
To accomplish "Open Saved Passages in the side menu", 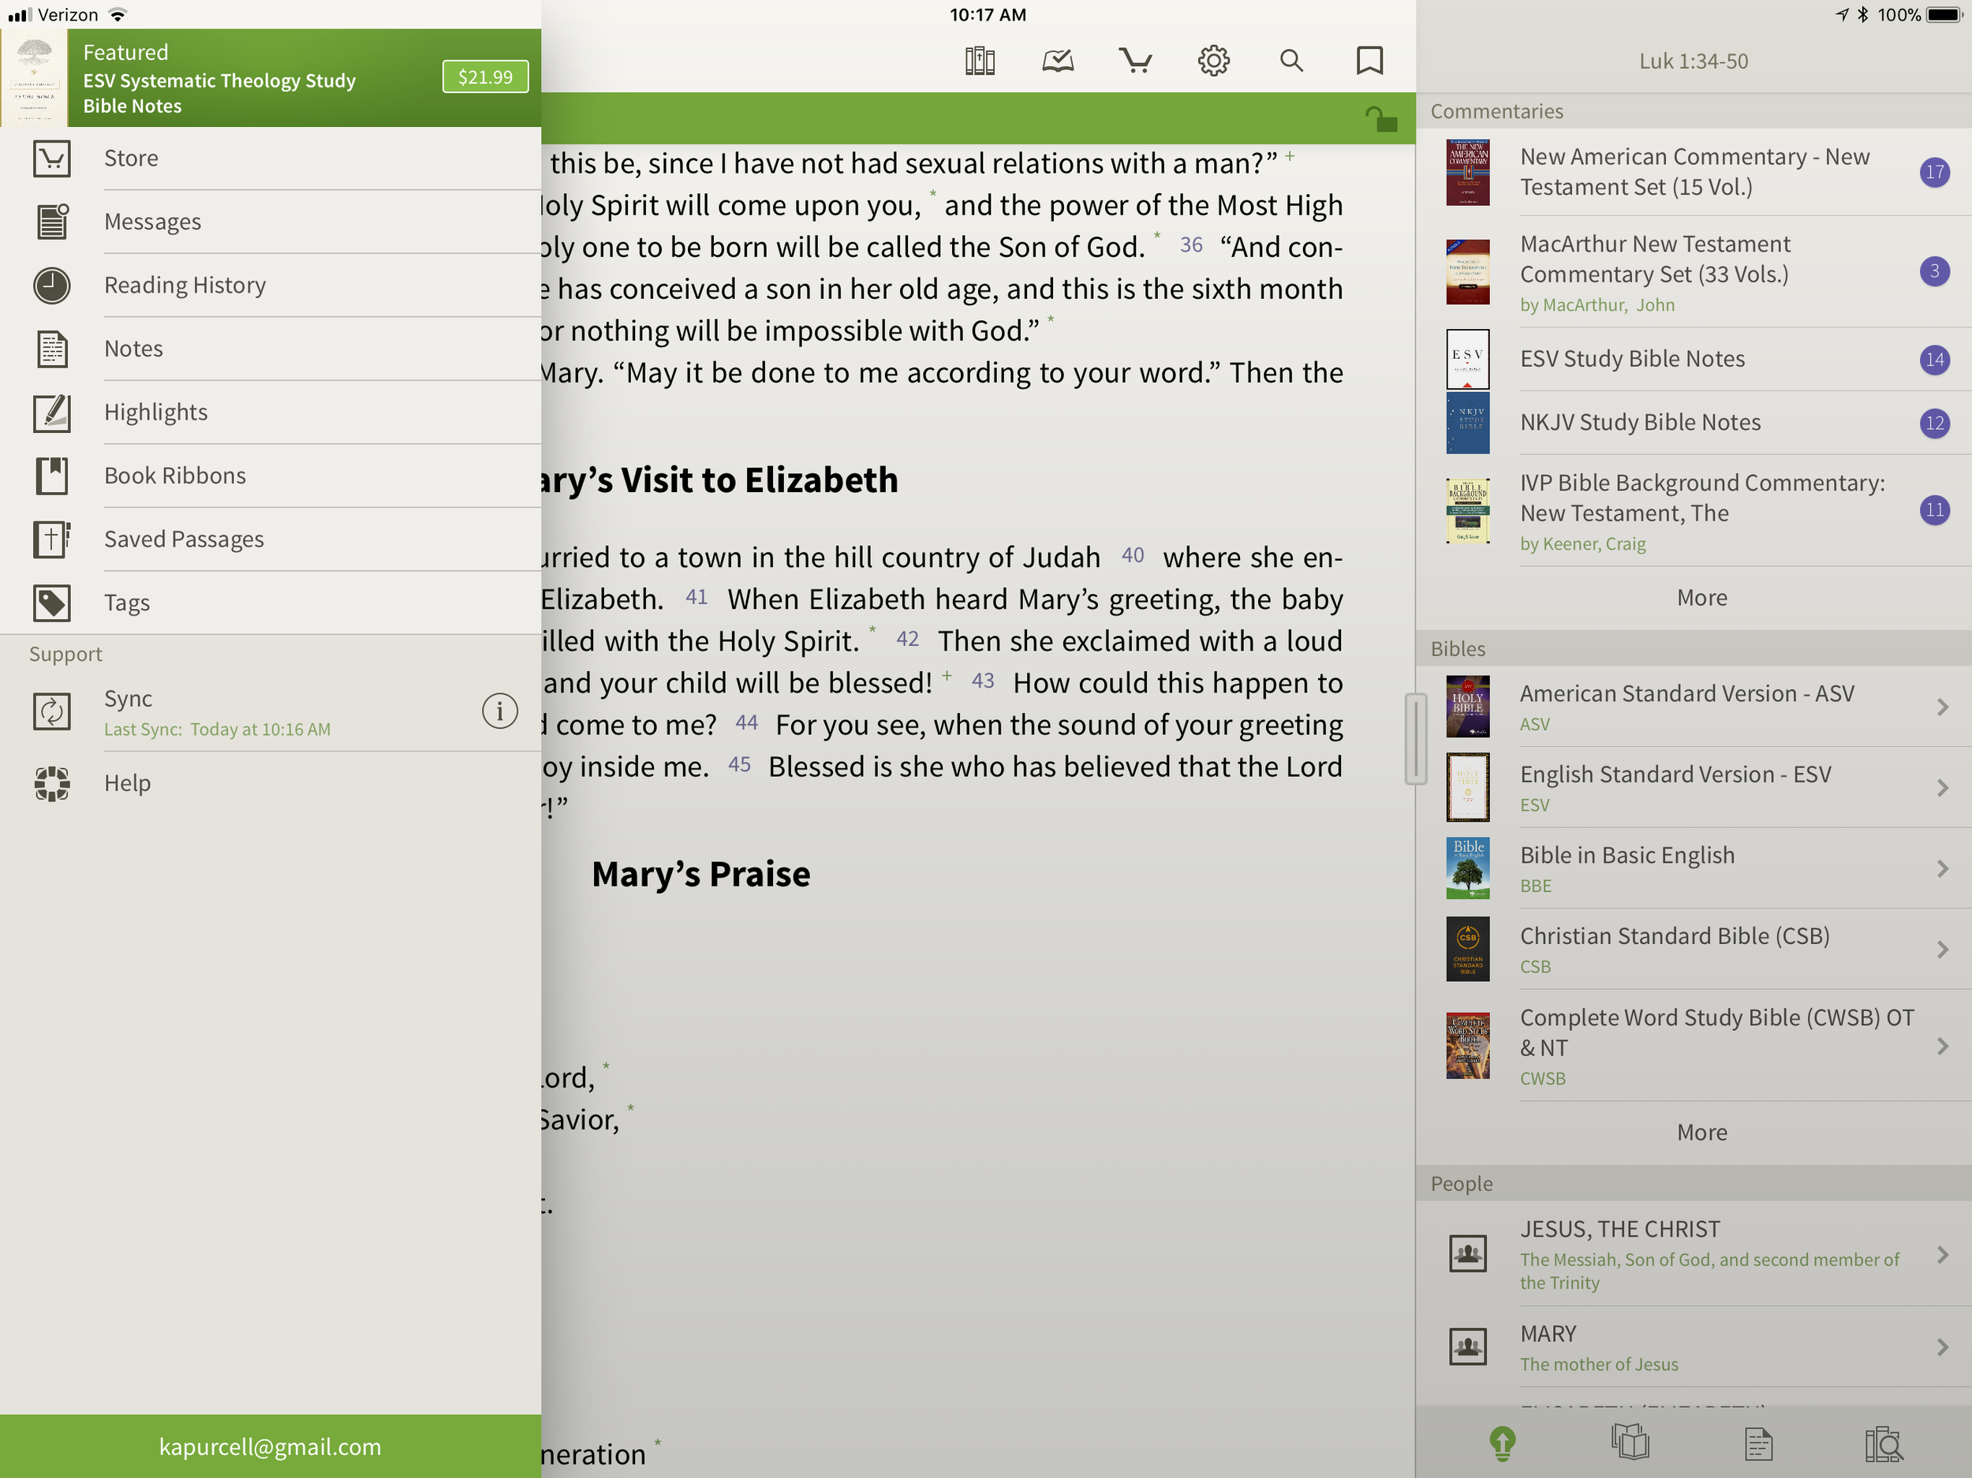I will click(x=270, y=539).
